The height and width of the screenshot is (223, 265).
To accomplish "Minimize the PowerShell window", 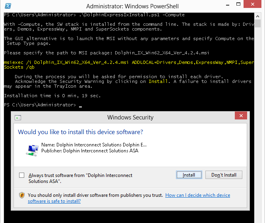I will 228,5.
